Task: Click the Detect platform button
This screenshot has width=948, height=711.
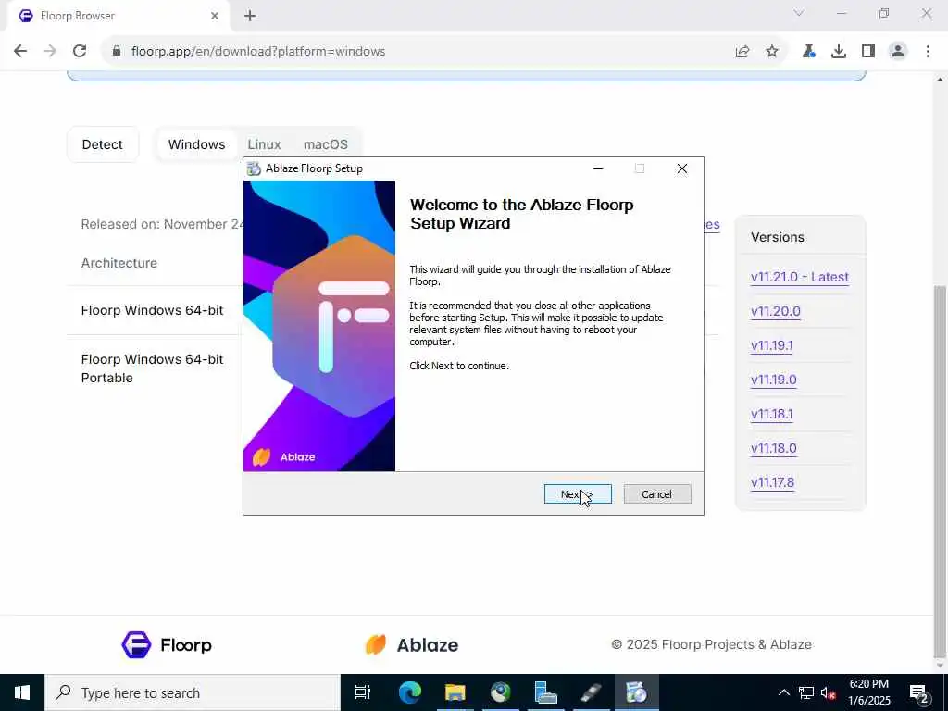Action: pos(103,144)
